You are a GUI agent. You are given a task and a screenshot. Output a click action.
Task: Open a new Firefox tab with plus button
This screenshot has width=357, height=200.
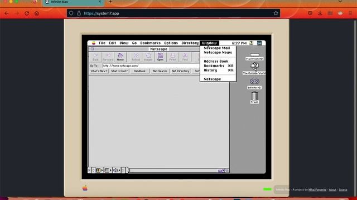[x=110, y=2]
